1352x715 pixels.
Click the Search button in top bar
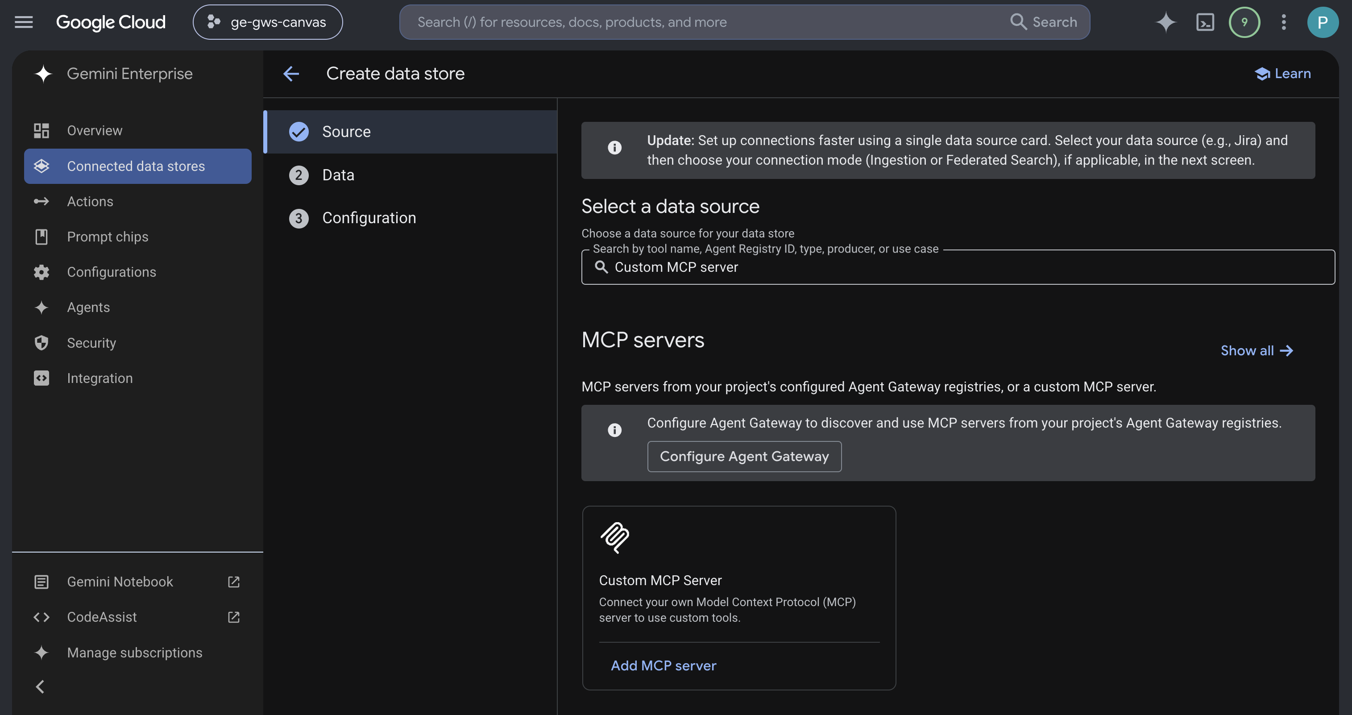click(x=1043, y=22)
